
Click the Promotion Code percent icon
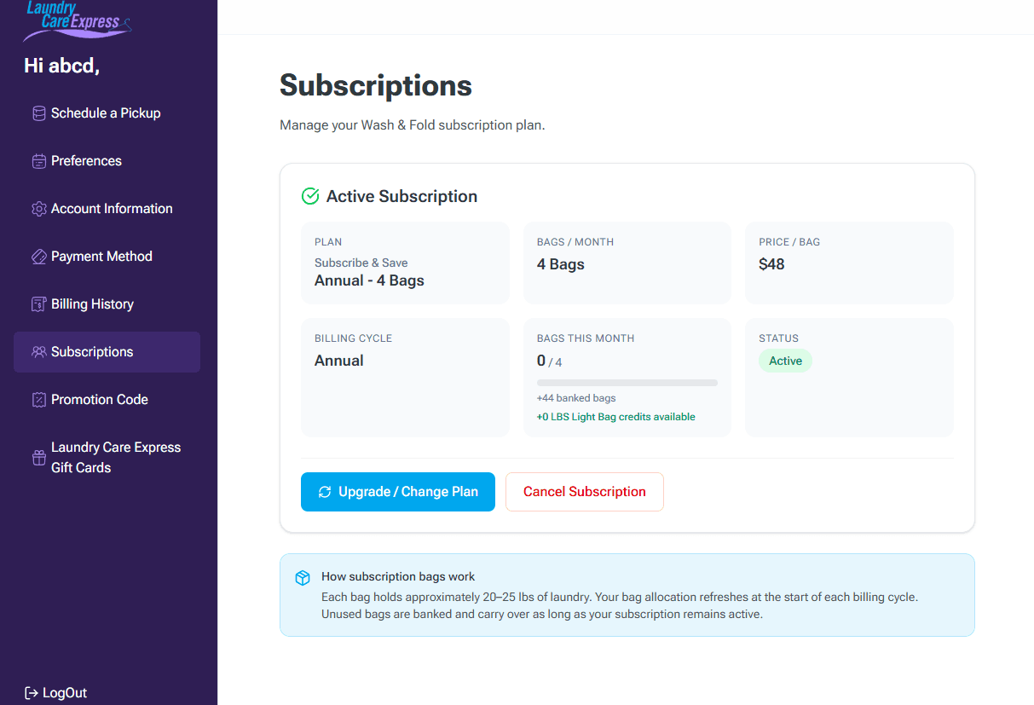pos(38,400)
